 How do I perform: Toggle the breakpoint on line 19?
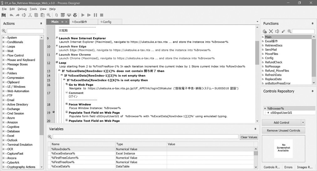coord(53,112)
